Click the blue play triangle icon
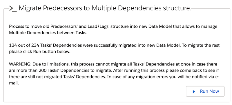 [x=194, y=92]
